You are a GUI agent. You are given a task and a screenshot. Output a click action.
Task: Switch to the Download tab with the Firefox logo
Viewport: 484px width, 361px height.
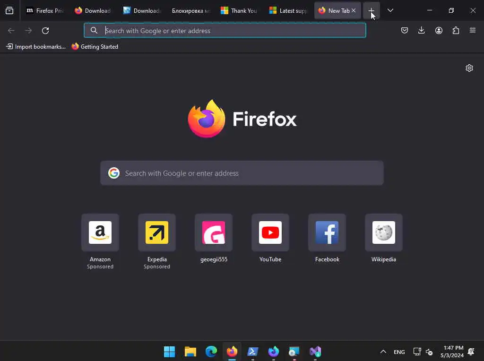coord(93,10)
